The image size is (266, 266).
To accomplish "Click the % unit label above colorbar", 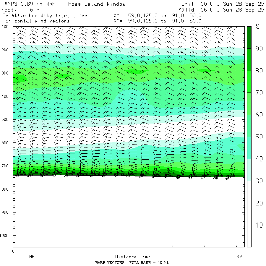I will (257, 27).
